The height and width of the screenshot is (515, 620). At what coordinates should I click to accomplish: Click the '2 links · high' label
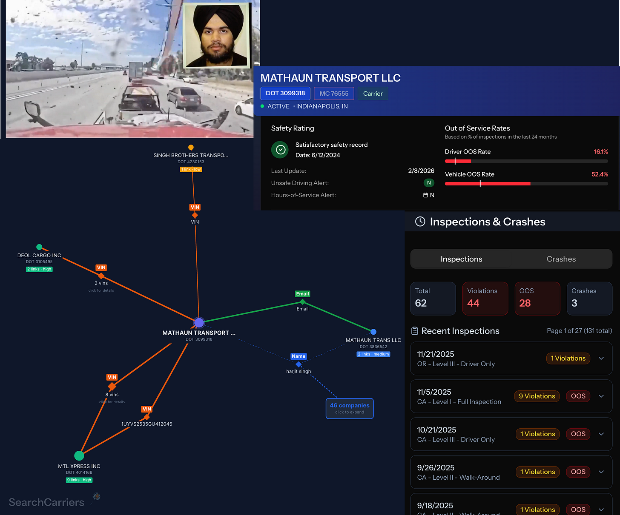coord(39,269)
